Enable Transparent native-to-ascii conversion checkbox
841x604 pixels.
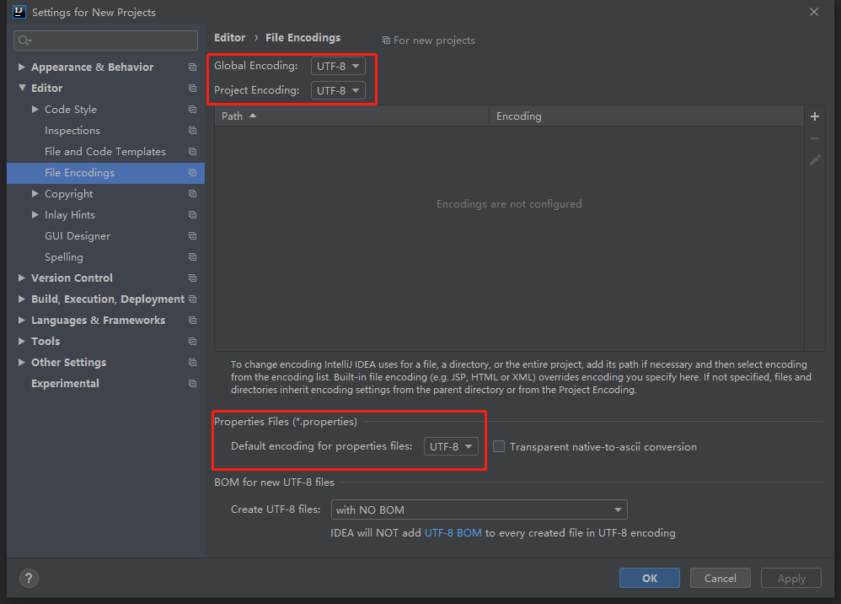pyautogui.click(x=499, y=446)
